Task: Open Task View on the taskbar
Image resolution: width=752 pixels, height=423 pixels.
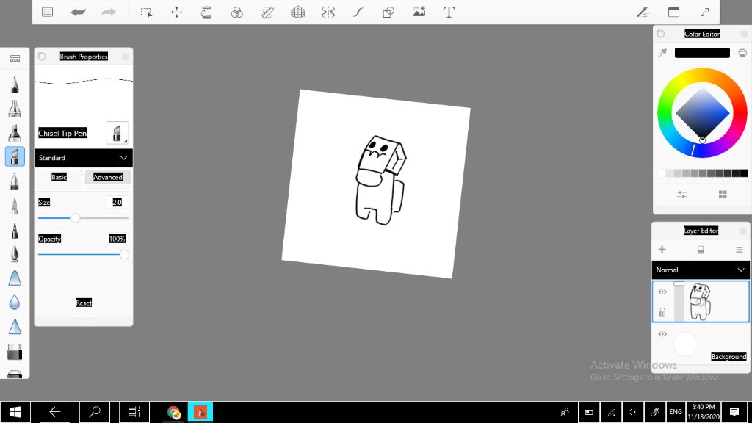Action: [134, 412]
